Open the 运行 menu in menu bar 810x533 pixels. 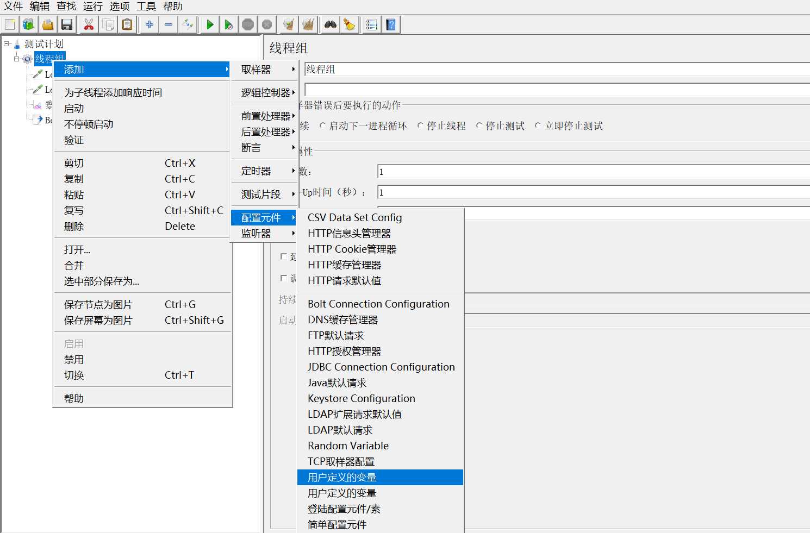pyautogui.click(x=93, y=7)
